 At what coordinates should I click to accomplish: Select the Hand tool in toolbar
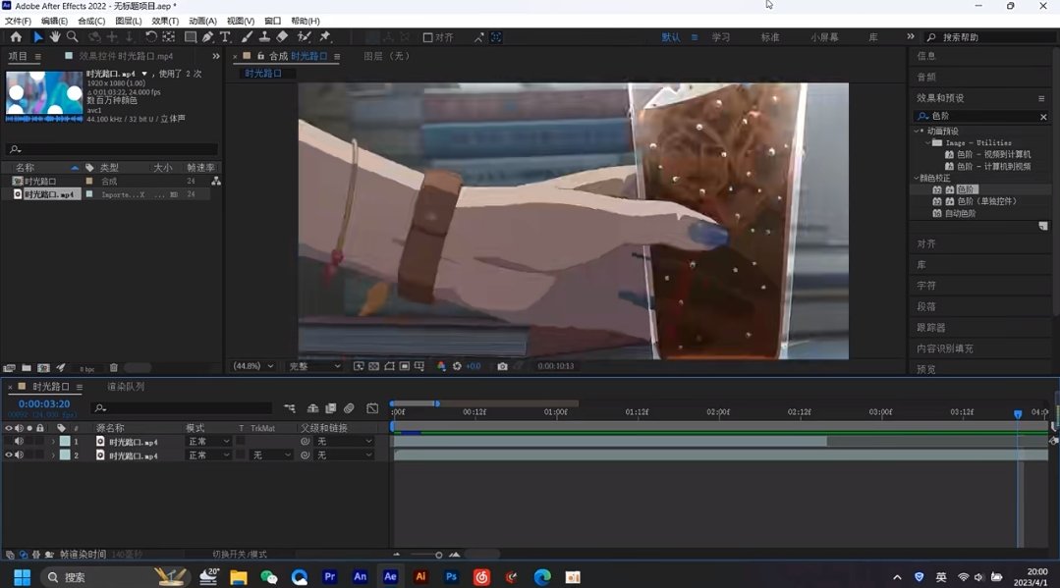55,37
